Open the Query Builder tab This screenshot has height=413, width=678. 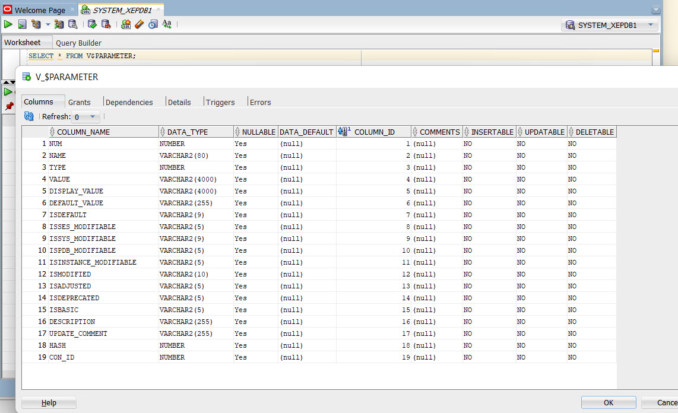pos(79,43)
